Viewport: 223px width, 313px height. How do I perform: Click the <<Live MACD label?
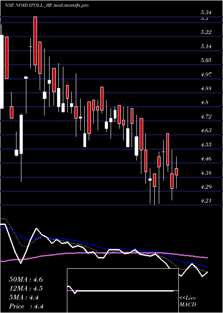pos(188,301)
